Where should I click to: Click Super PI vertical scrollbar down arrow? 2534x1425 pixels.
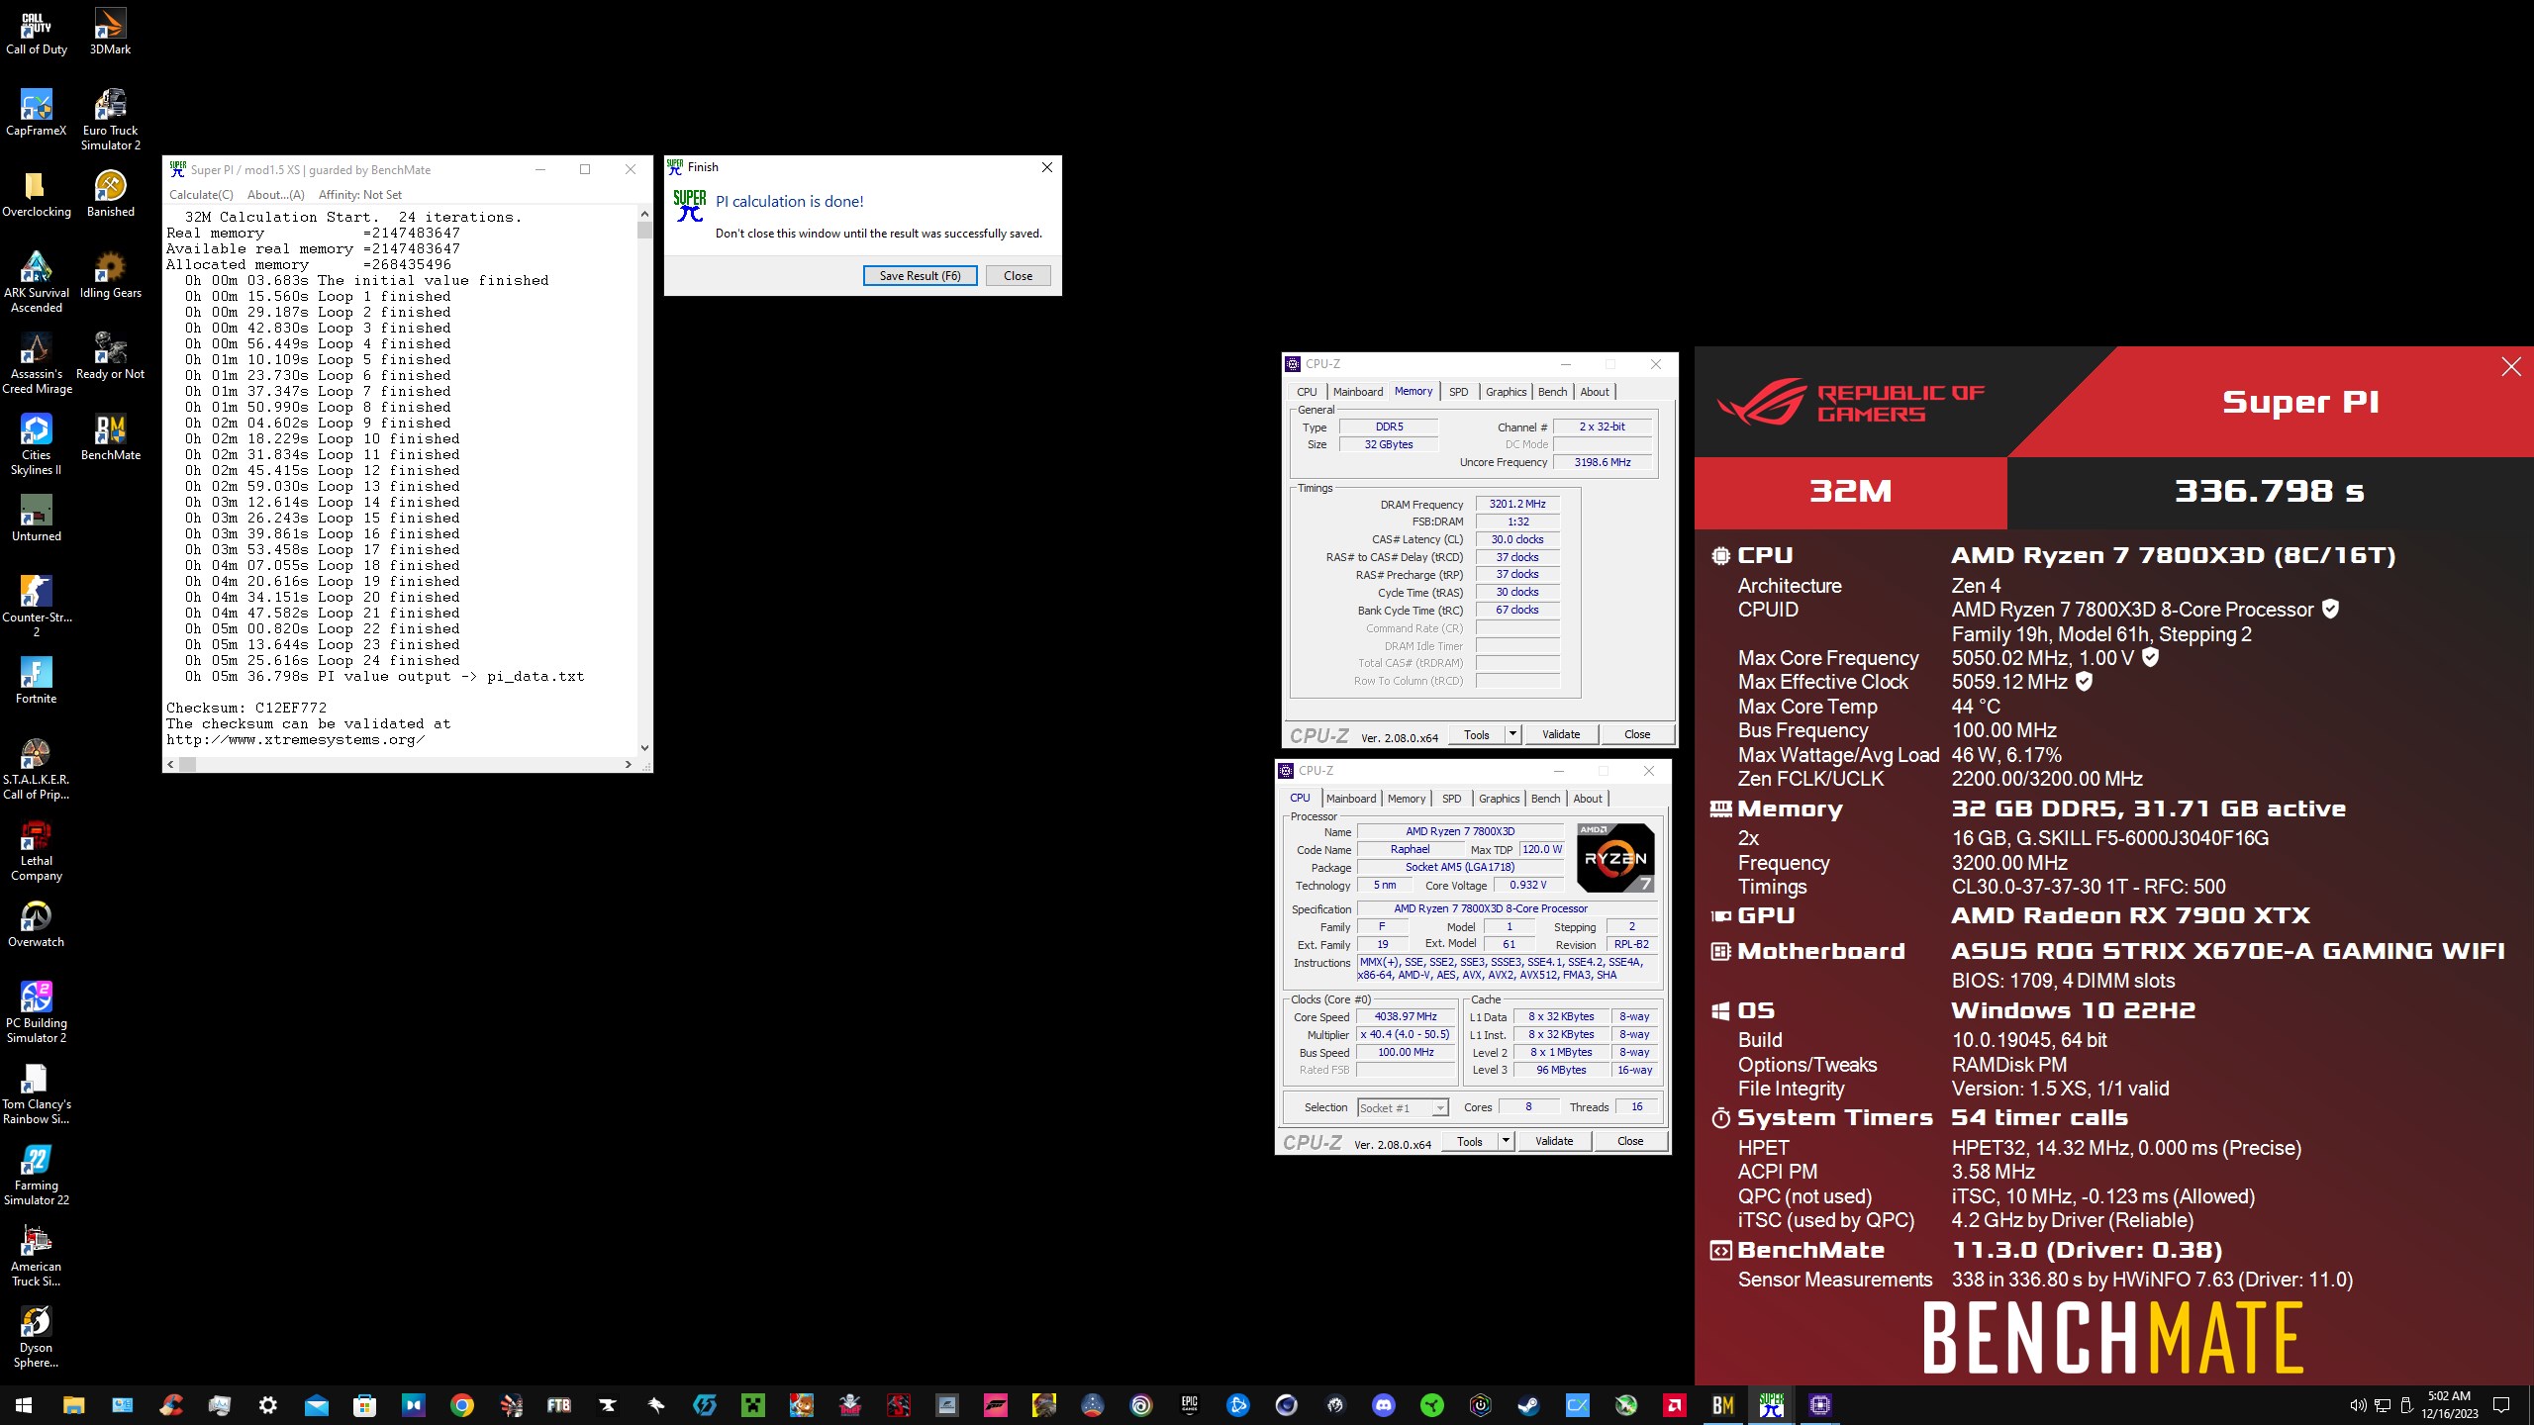click(644, 748)
